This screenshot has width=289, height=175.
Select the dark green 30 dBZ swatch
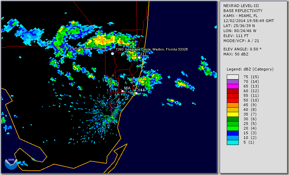click(x=232, y=119)
